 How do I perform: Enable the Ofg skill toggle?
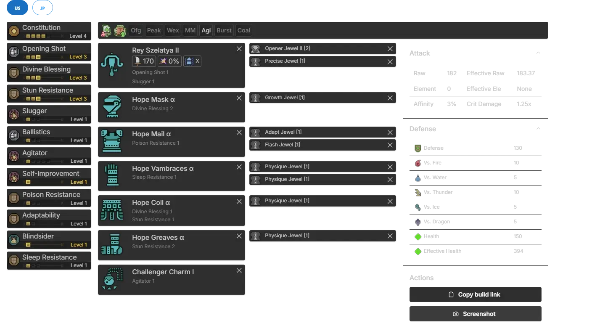pyautogui.click(x=136, y=30)
